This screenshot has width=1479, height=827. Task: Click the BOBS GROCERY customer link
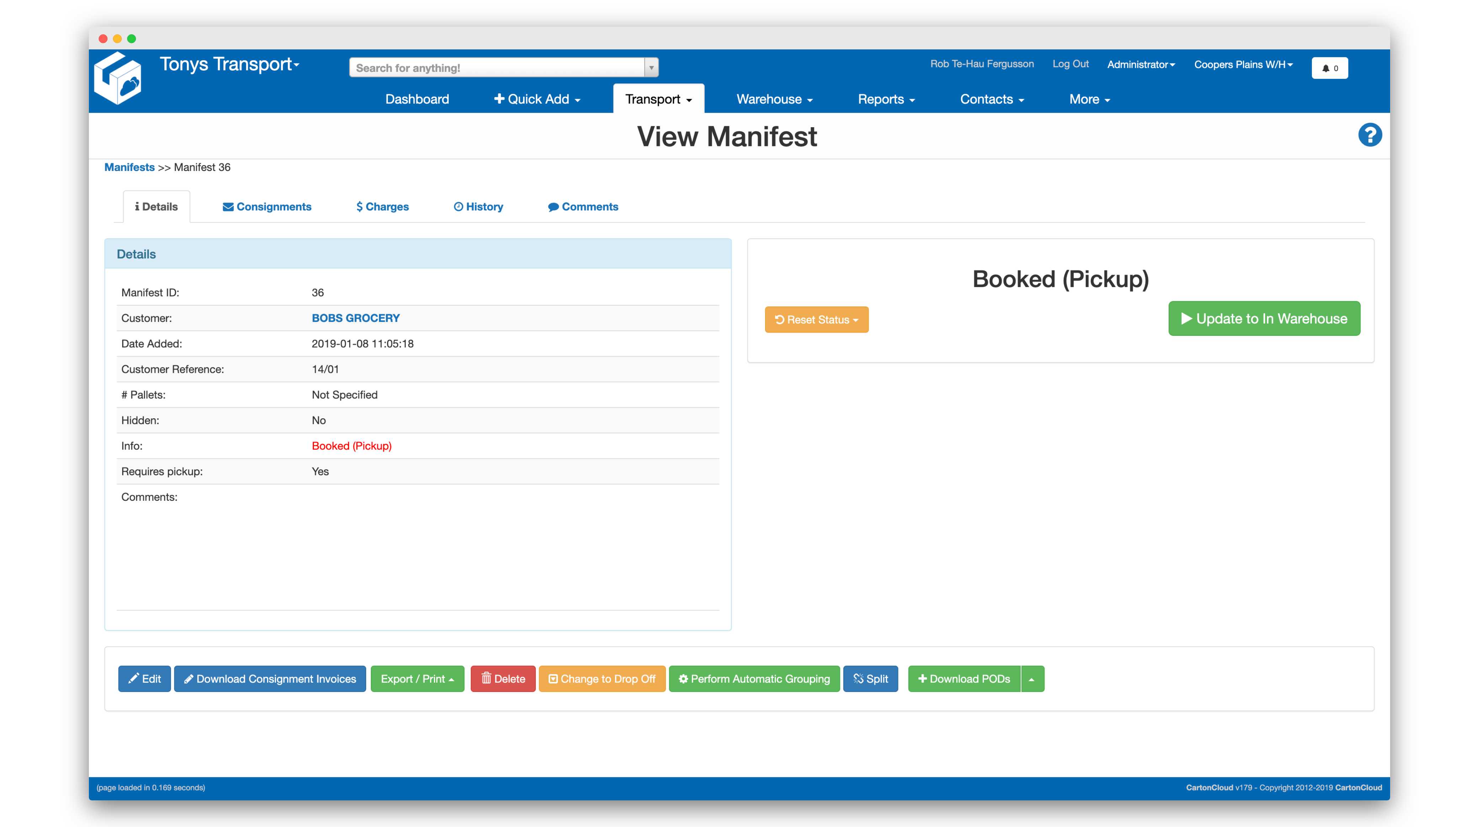click(x=356, y=317)
